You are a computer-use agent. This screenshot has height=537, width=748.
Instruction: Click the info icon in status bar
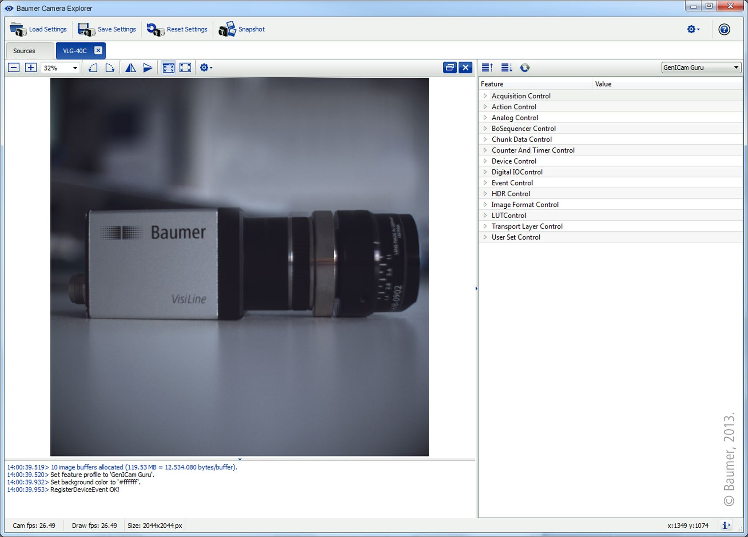click(726, 525)
